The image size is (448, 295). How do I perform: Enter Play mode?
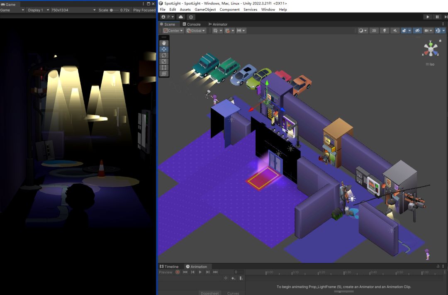[x=427, y=17]
